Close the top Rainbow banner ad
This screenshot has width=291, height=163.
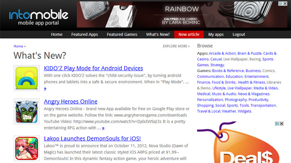285,4
